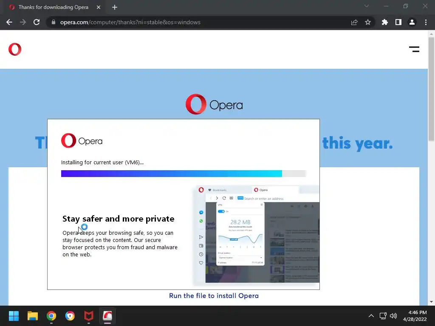
Task: Click the lock icon in the address bar
Action: (x=53, y=22)
